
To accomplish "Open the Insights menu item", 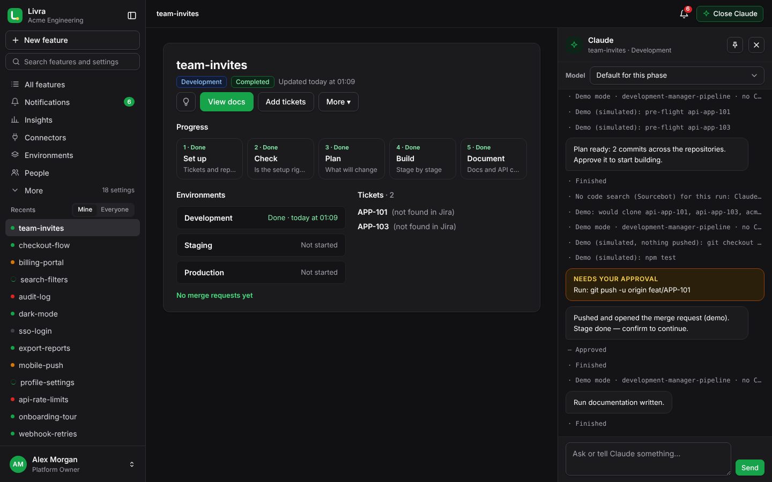I will [x=72, y=120].
